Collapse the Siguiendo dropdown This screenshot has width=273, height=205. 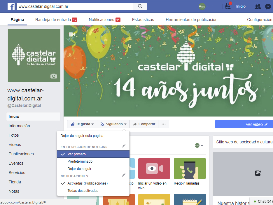coord(113,124)
